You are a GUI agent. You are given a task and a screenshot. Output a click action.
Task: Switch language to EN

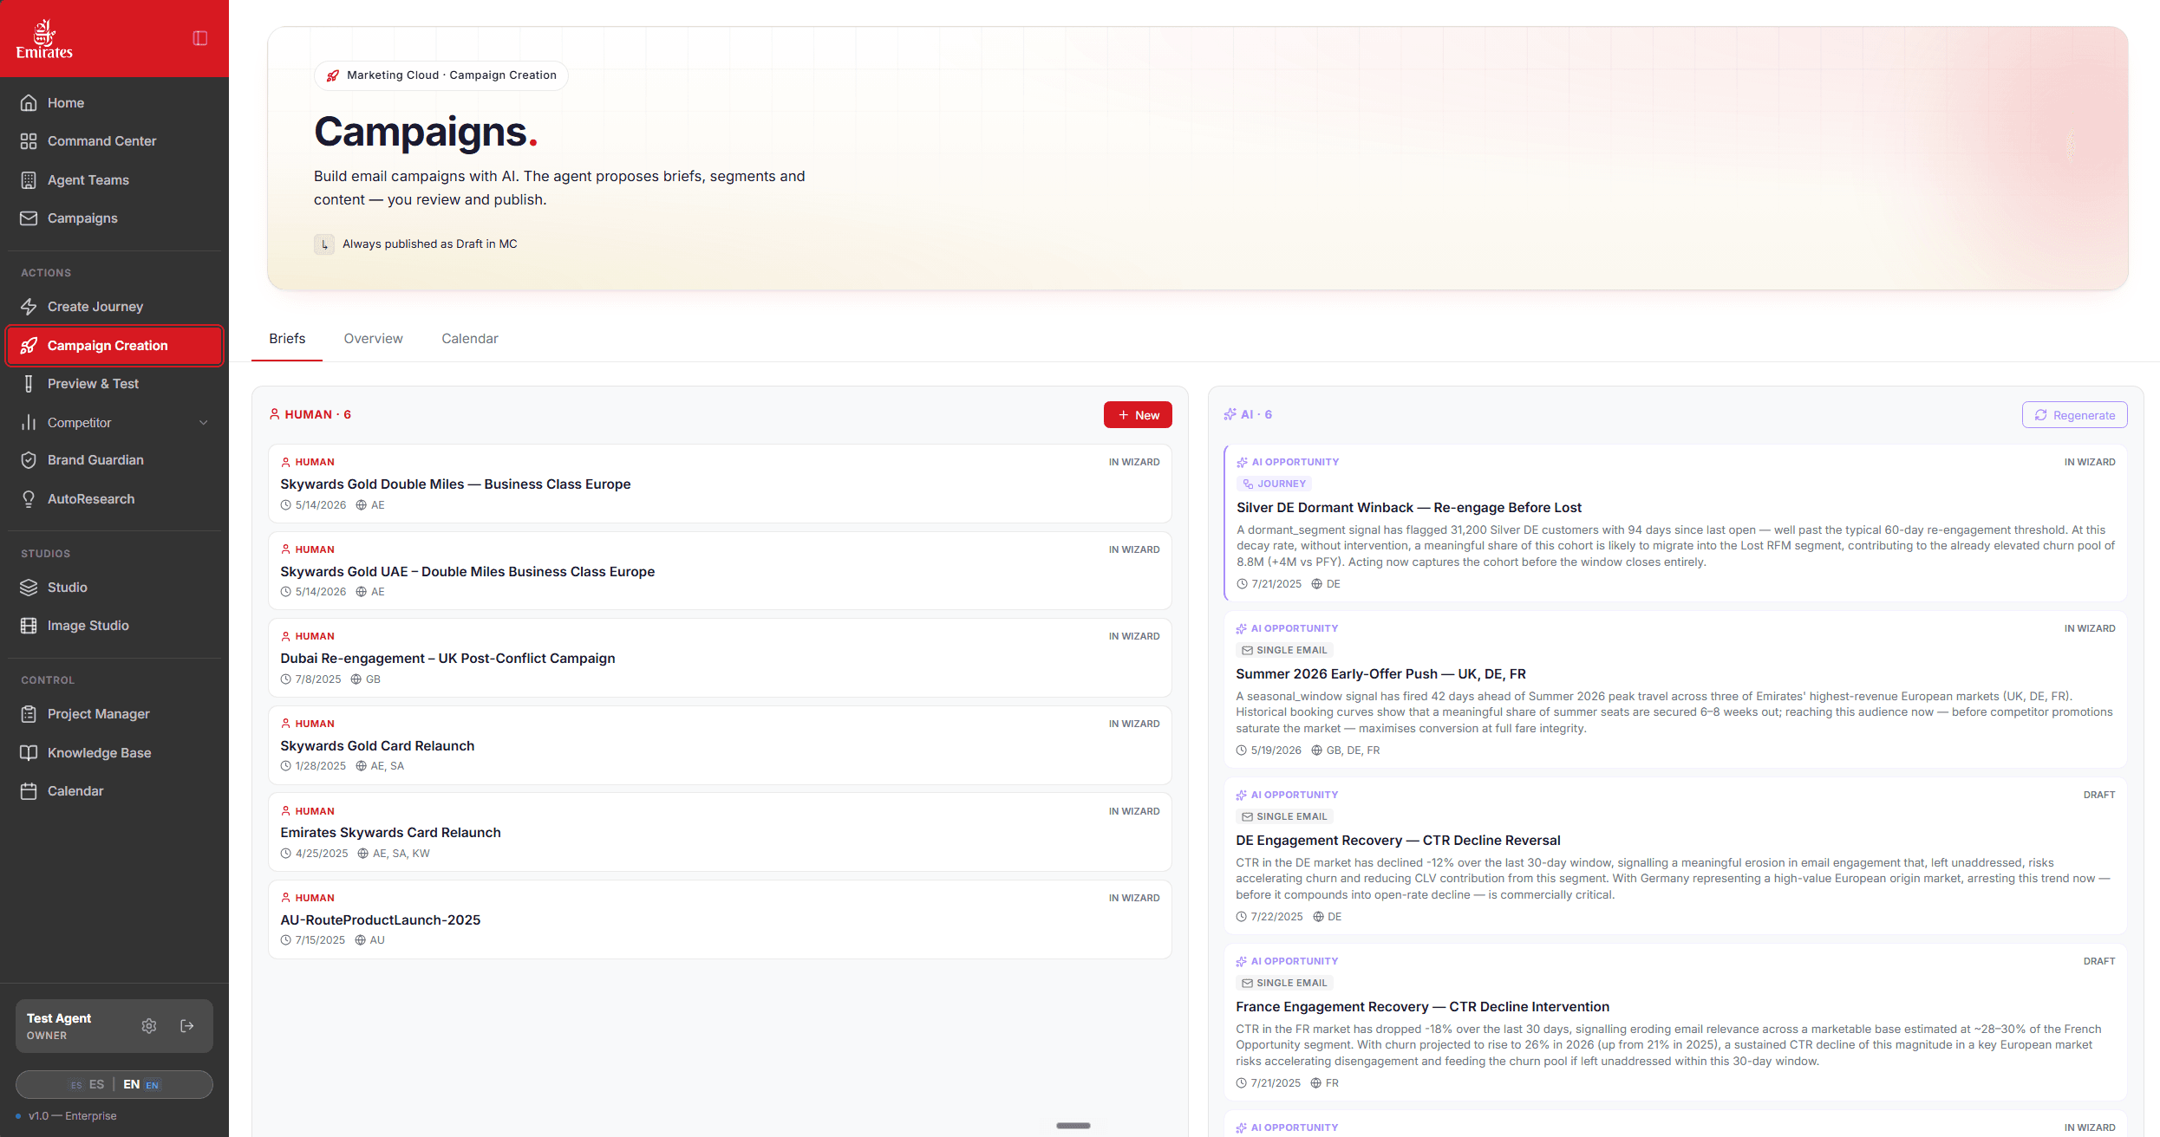141,1084
